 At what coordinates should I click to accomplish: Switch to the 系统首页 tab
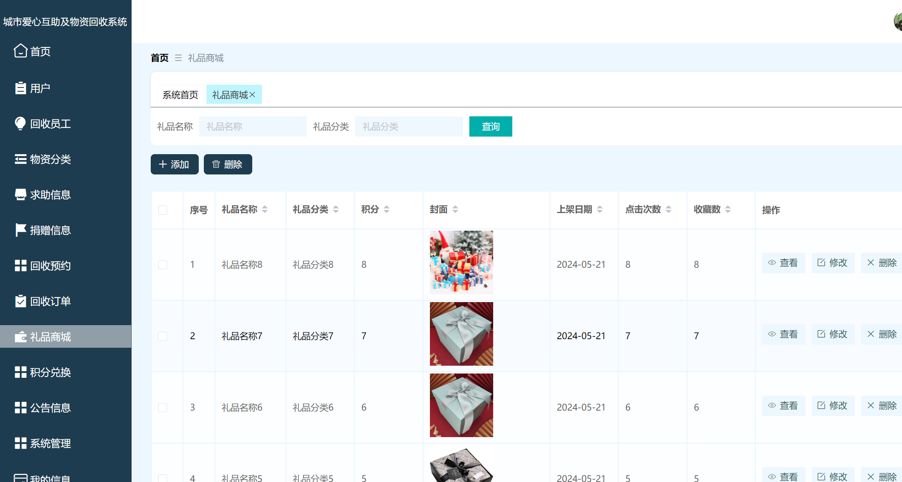tap(180, 94)
